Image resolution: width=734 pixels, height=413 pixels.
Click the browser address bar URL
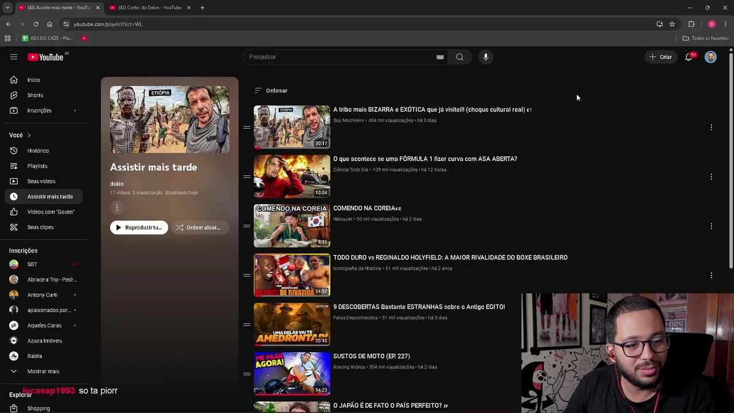pyautogui.click(x=108, y=24)
